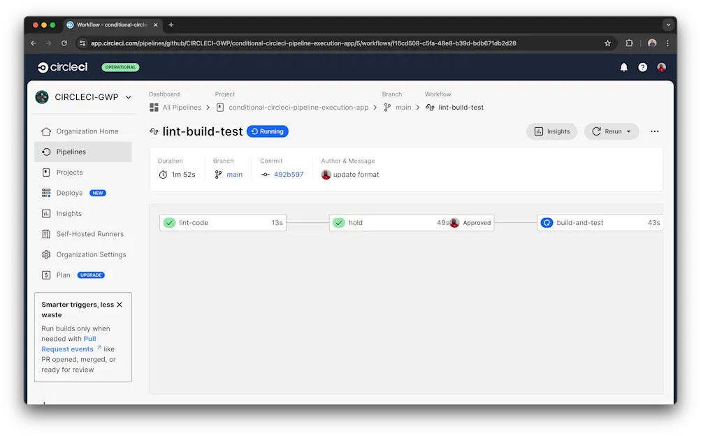The image size is (701, 436).
Task: Close the Workflow browser tab
Action: click(156, 25)
